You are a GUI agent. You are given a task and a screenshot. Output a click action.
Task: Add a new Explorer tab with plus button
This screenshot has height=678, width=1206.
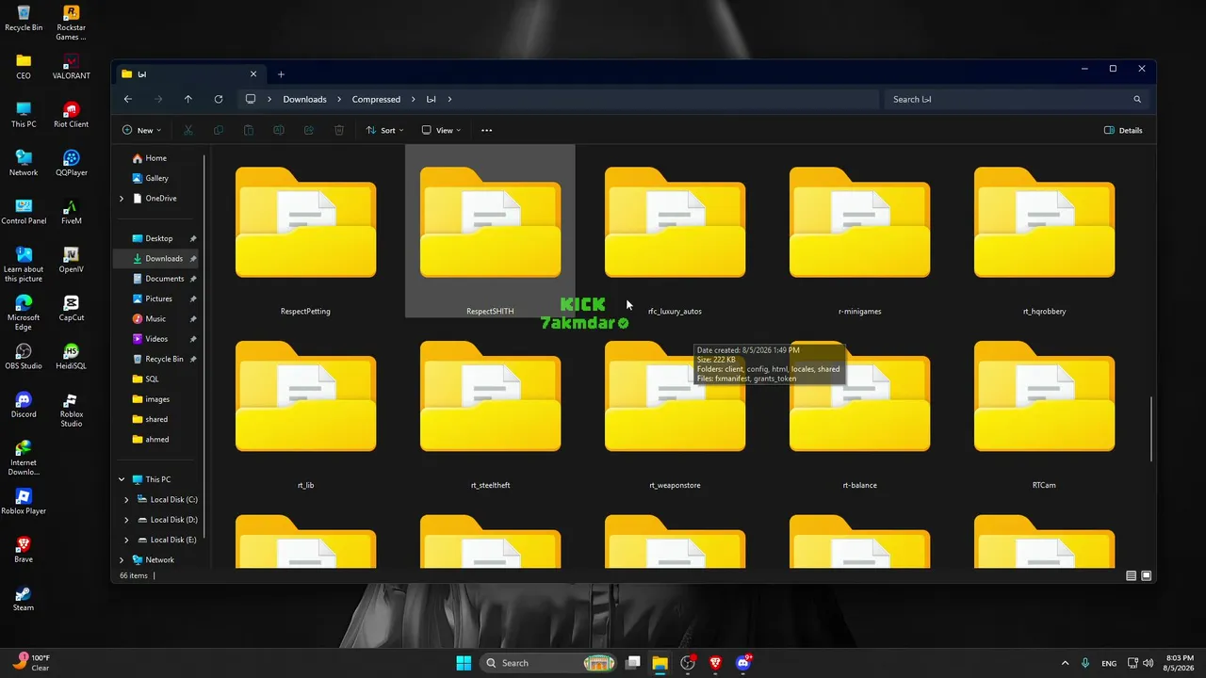(281, 74)
